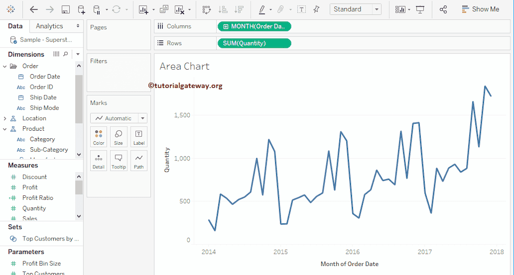Open presentation mode

(420, 10)
